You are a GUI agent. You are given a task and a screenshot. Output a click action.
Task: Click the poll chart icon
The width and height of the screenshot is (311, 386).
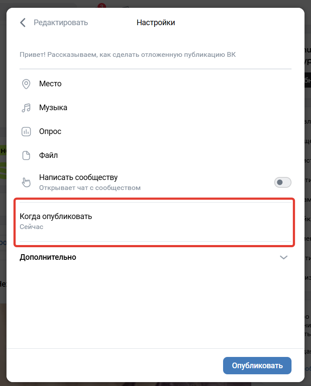(26, 132)
